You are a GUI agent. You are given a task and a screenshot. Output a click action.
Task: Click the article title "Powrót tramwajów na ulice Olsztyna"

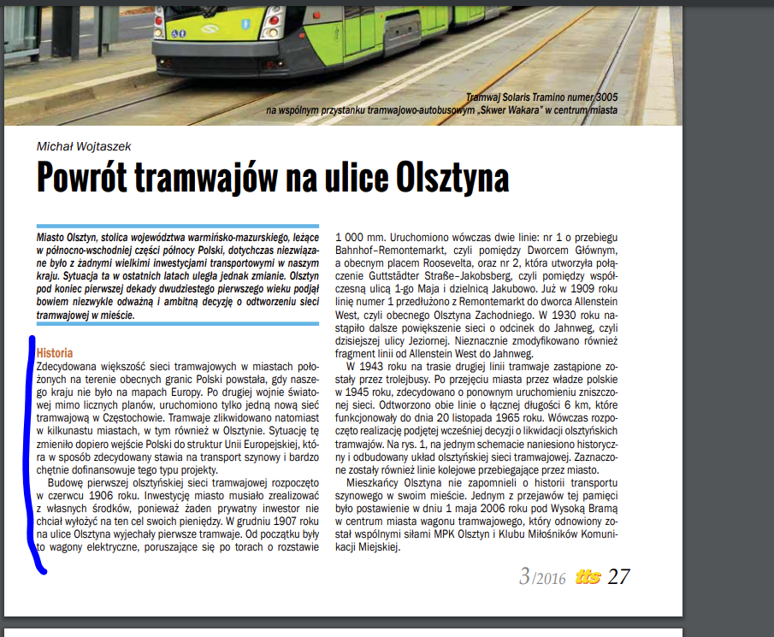(273, 178)
